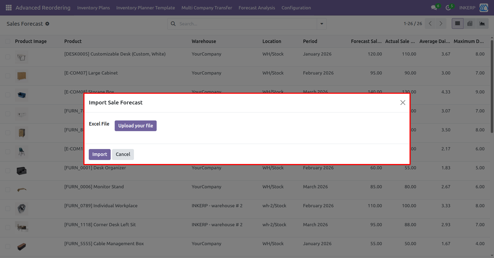
Task: Click the Cable Management Box product thumbnail
Action: tap(22, 247)
